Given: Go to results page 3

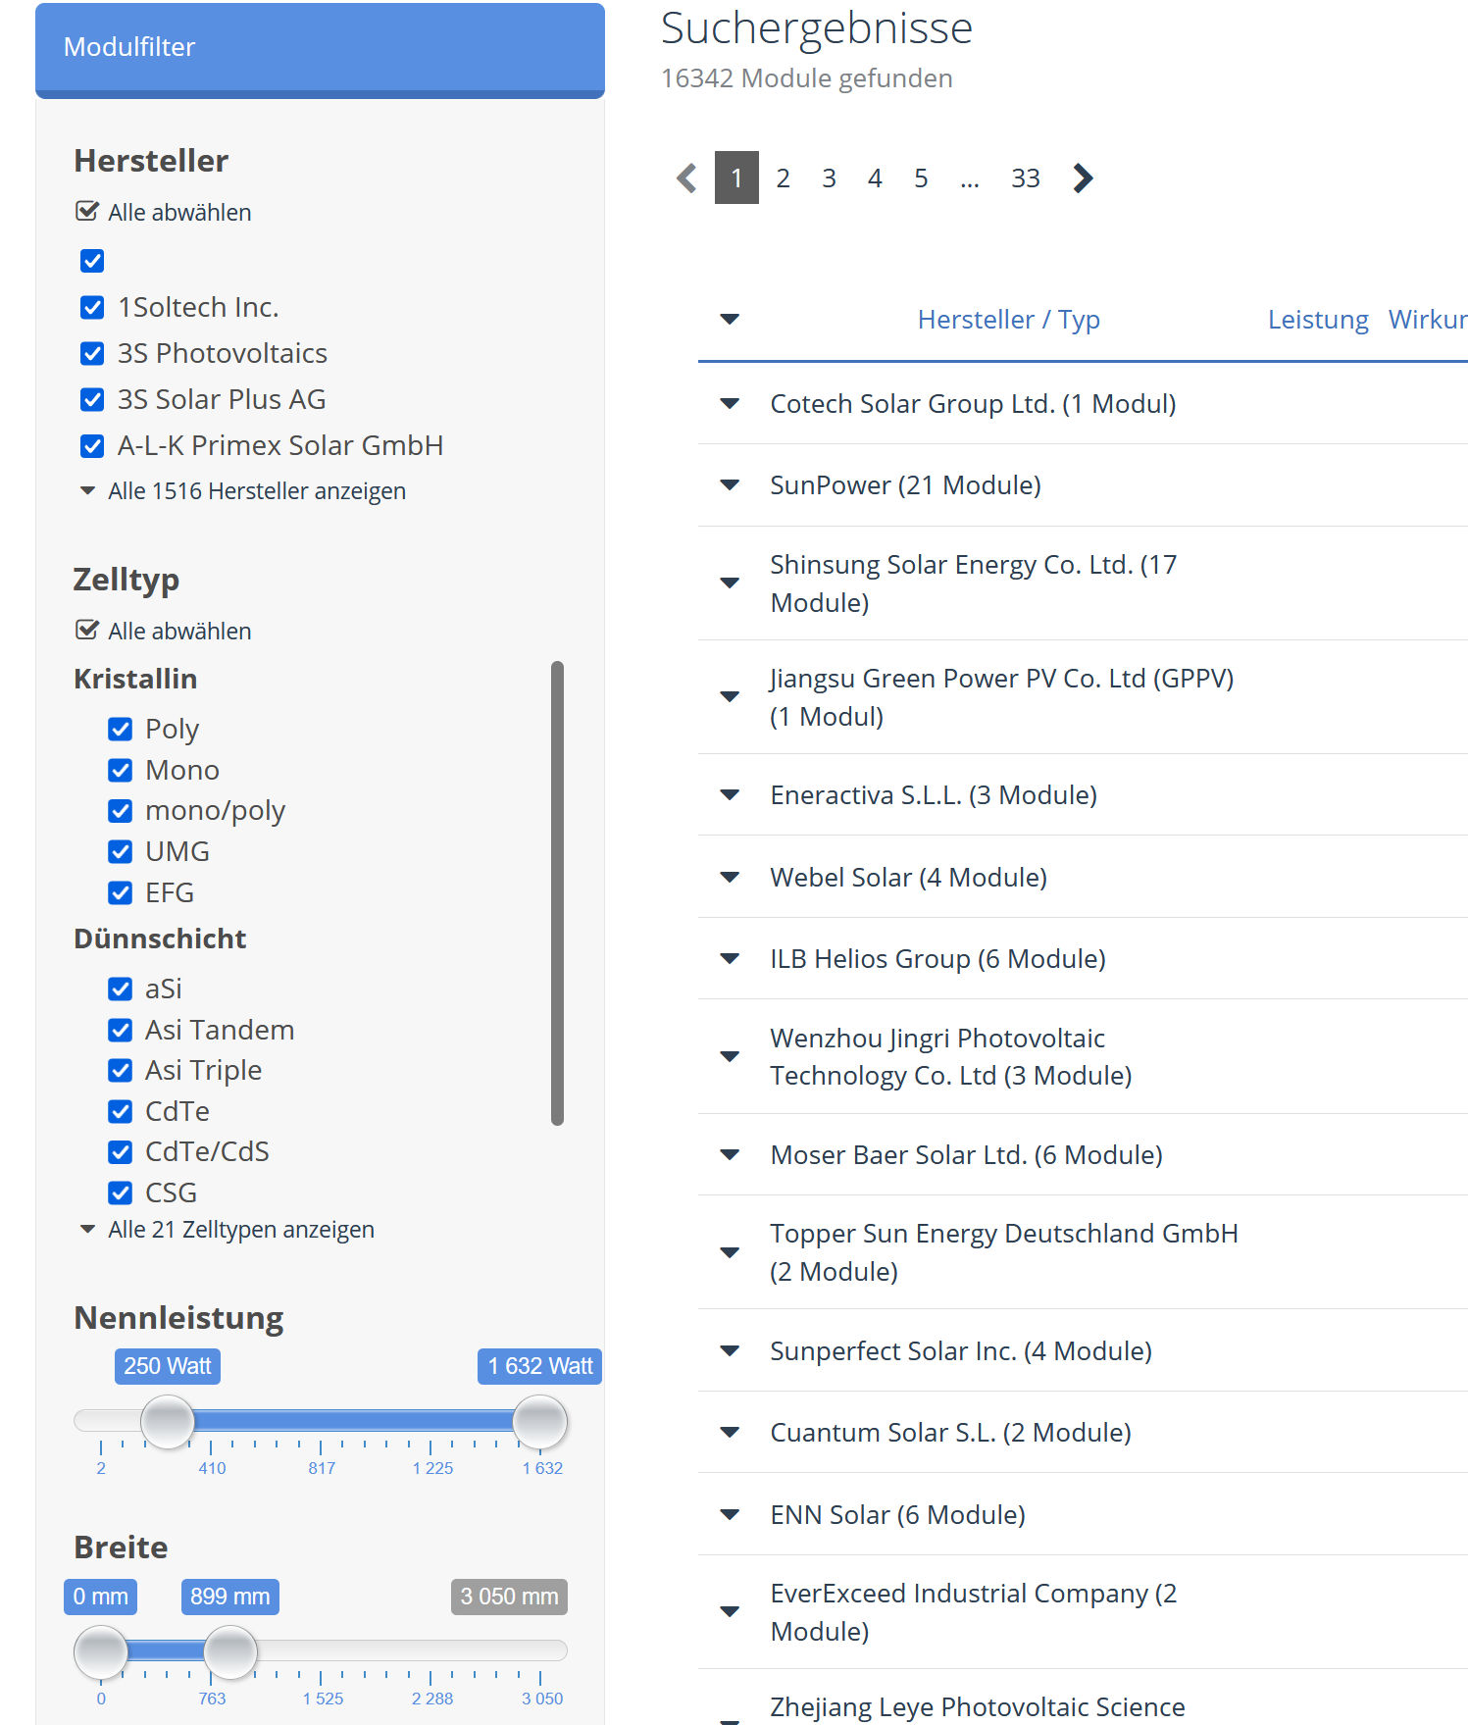Looking at the screenshot, I should [x=829, y=178].
